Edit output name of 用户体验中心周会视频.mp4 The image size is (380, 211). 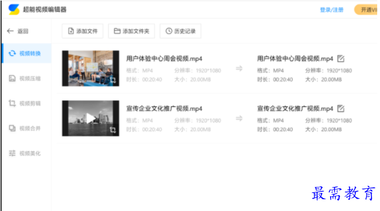click(x=341, y=58)
